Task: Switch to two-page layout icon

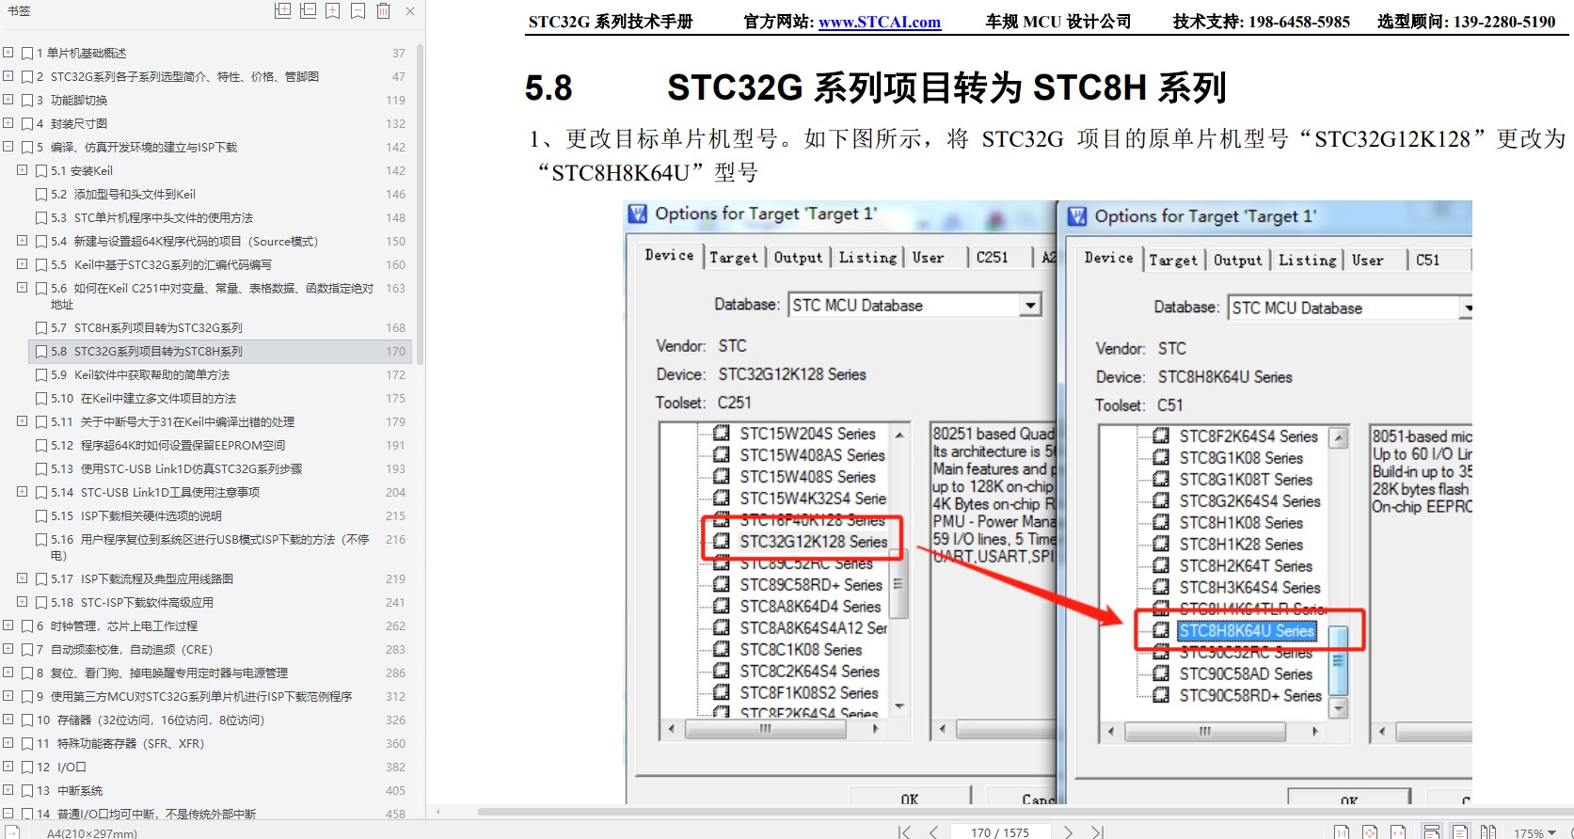Action: coord(1488,831)
